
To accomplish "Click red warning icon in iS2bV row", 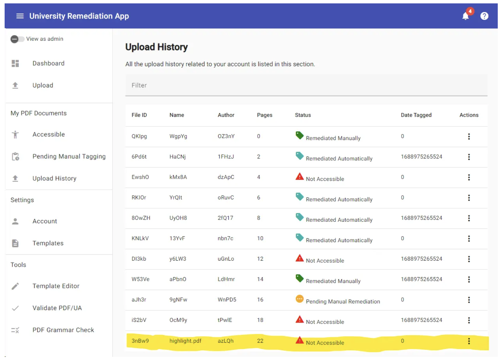I will pos(300,319).
